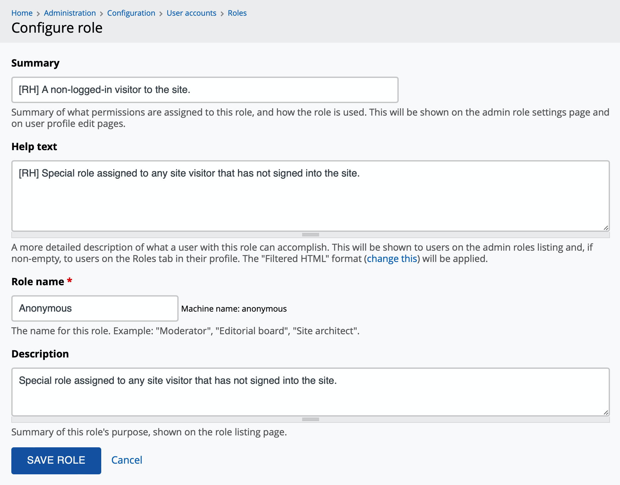Go to User accounts via breadcrumb
The height and width of the screenshot is (485, 620).
191,13
